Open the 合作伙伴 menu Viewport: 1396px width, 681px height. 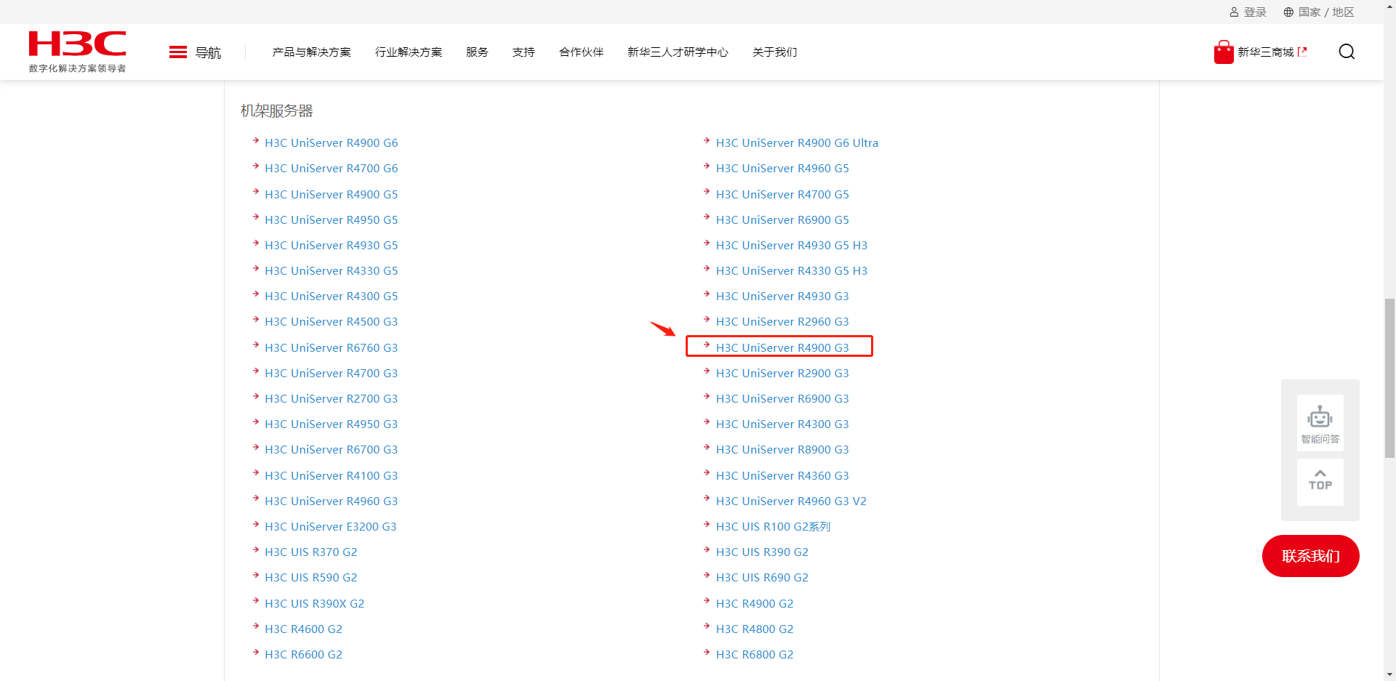(x=581, y=52)
